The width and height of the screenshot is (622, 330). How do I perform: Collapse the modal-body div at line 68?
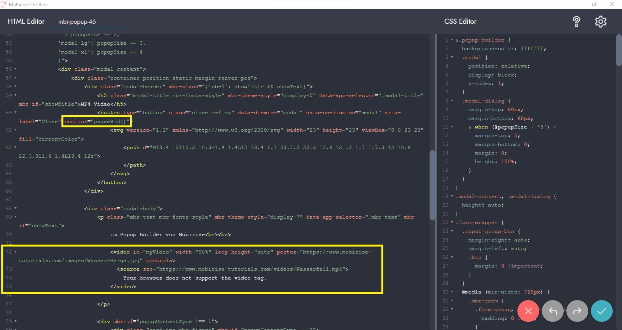click(x=16, y=208)
